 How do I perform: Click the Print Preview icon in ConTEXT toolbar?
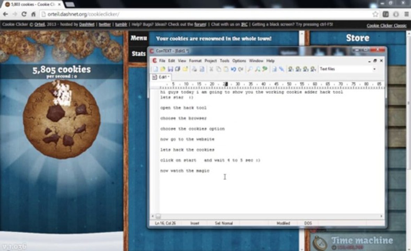[x=202, y=69]
